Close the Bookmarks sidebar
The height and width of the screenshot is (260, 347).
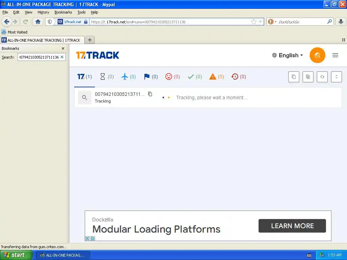click(x=63, y=48)
